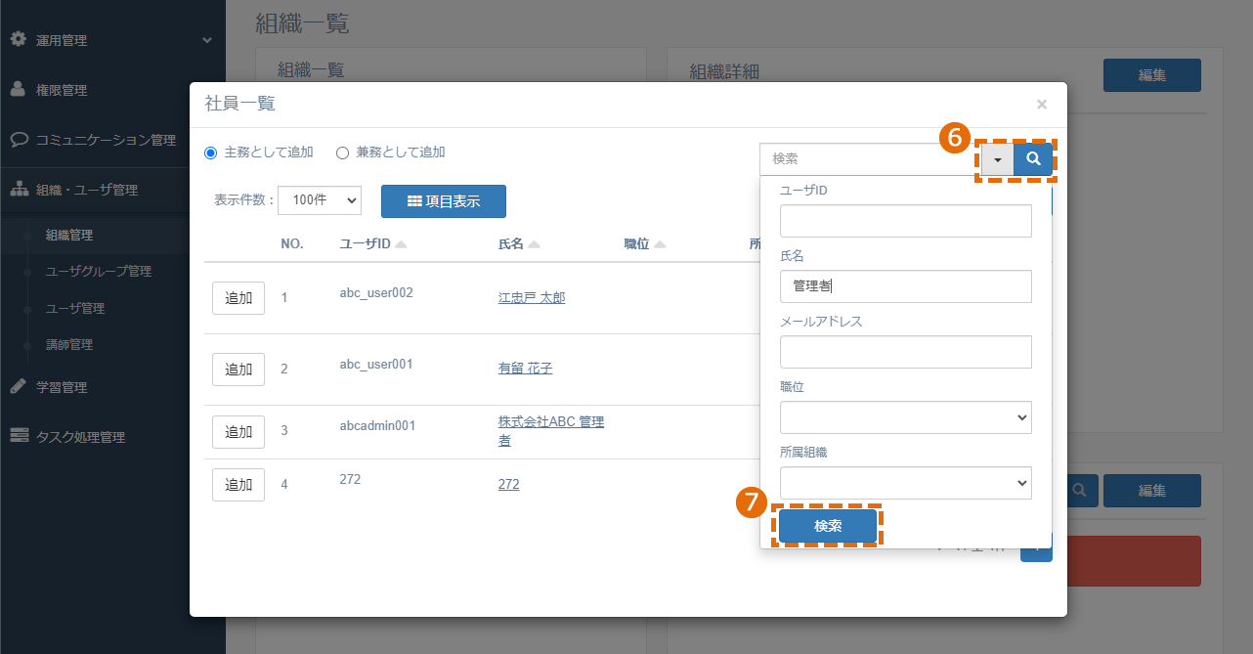Select 兼務として追加 radio button
Image resolution: width=1253 pixels, height=654 pixels.
(x=342, y=153)
